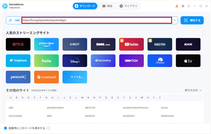Filter sites by letter N

point(88,98)
